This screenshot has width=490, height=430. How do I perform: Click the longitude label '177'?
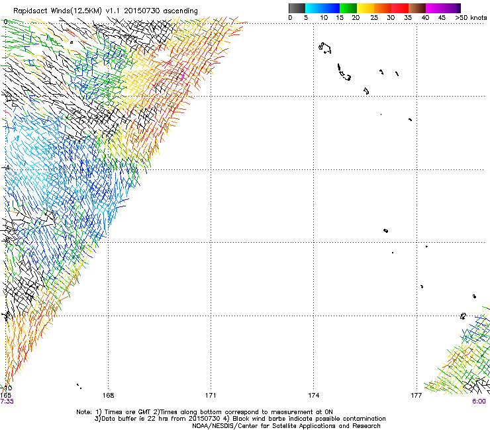(x=416, y=396)
